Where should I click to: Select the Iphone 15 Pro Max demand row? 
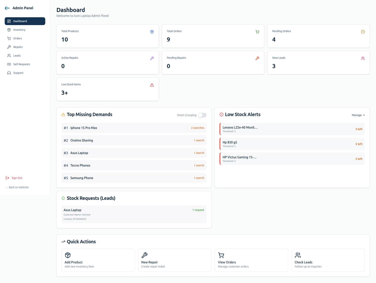(134, 128)
